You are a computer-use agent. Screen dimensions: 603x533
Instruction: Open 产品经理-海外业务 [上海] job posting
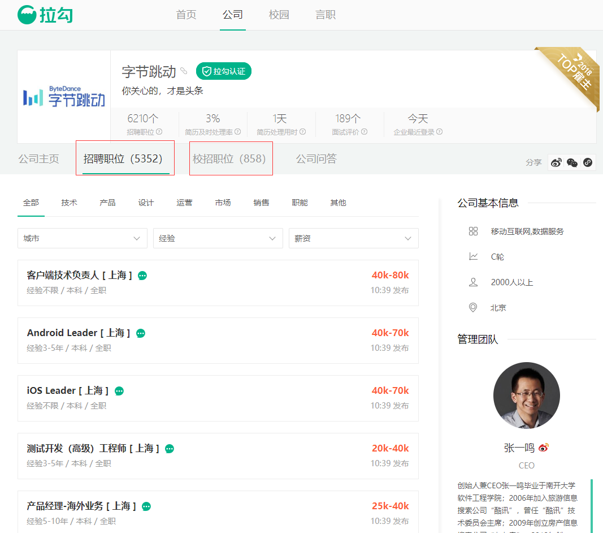click(81, 506)
